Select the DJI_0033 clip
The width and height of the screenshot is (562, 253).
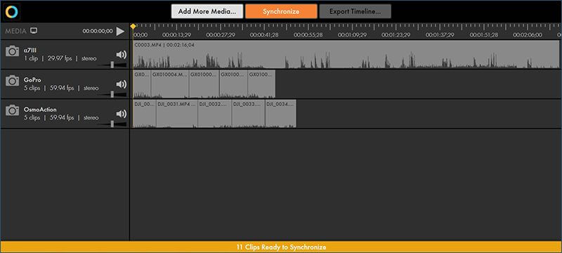(x=249, y=113)
